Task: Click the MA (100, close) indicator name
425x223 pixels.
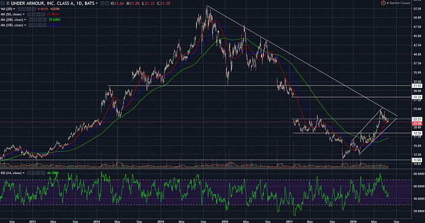Action: (x=12, y=25)
